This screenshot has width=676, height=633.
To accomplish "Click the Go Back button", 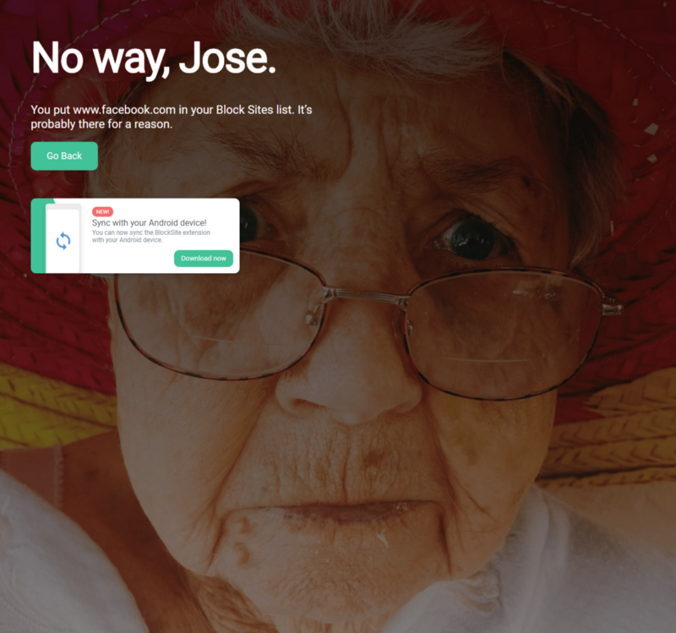I will [64, 156].
